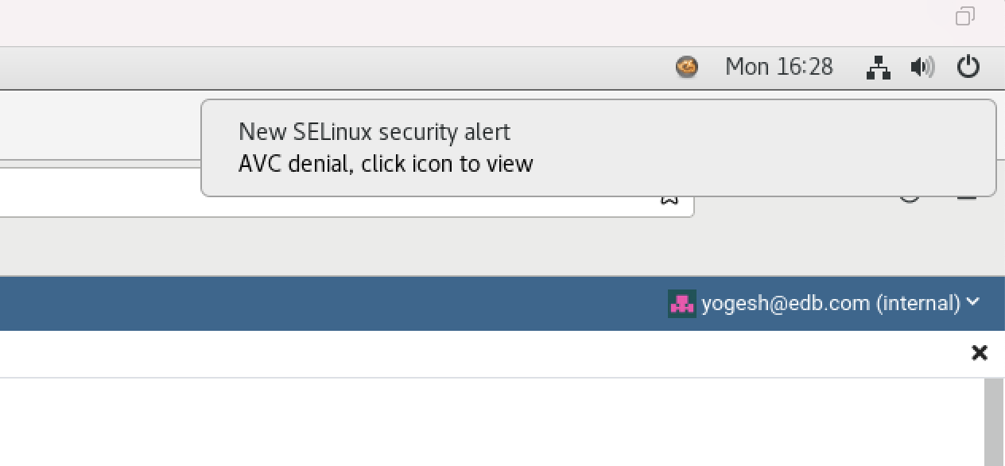Click the "New SELinux security alert" notification title
The height and width of the screenshot is (466, 1005).
(x=374, y=131)
